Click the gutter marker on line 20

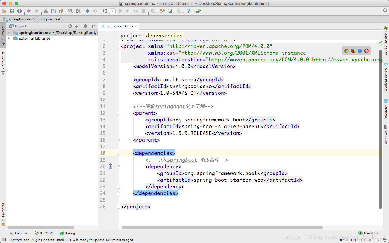[110, 166]
